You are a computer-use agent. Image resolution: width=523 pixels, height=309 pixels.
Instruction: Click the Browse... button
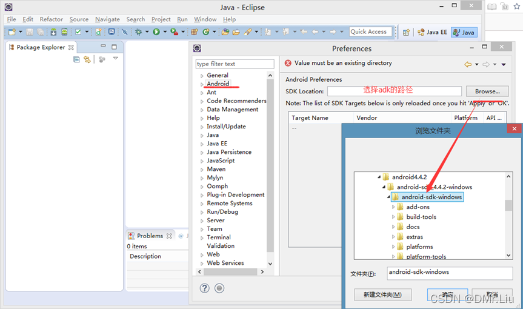487,91
